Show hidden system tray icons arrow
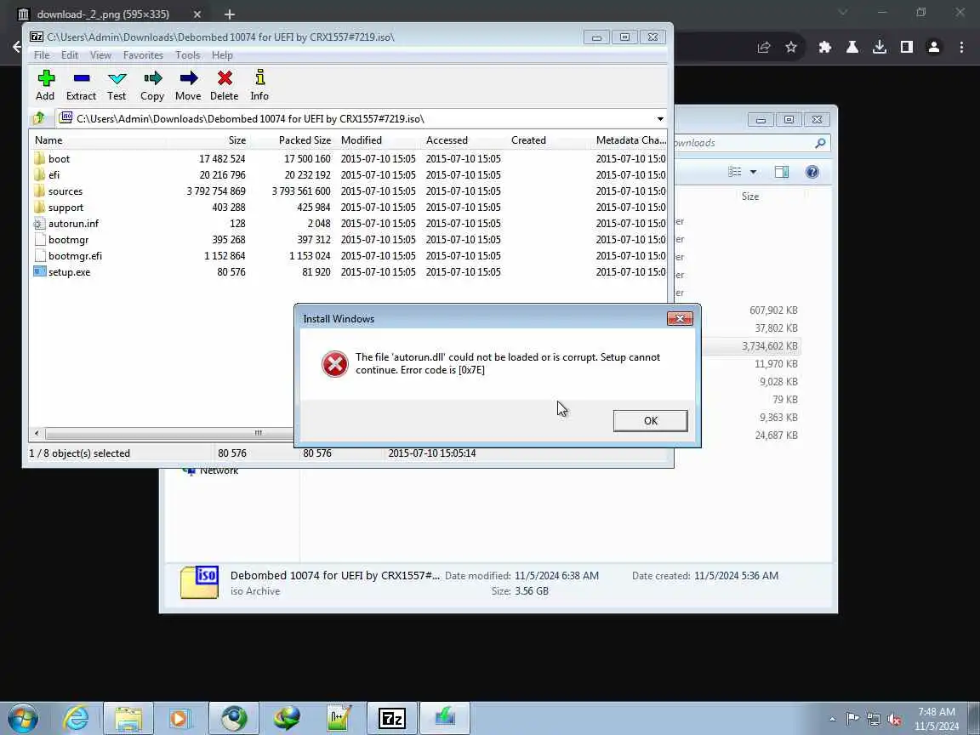980x735 pixels. [832, 719]
